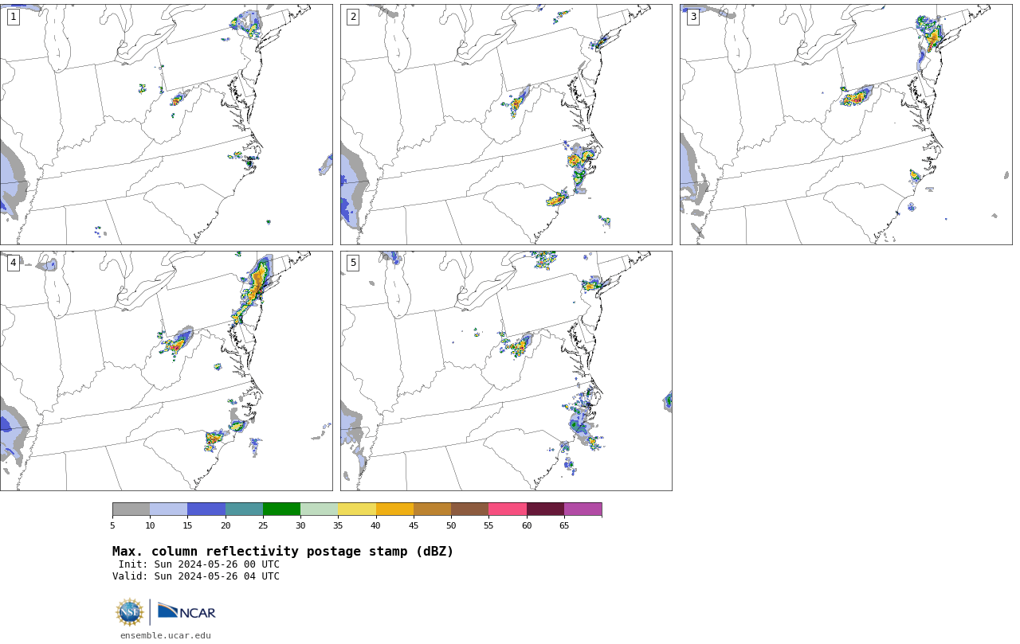This screenshot has width=1020, height=644.
Task: Open ensemble member 5 postage stamp map
Action: click(x=506, y=371)
